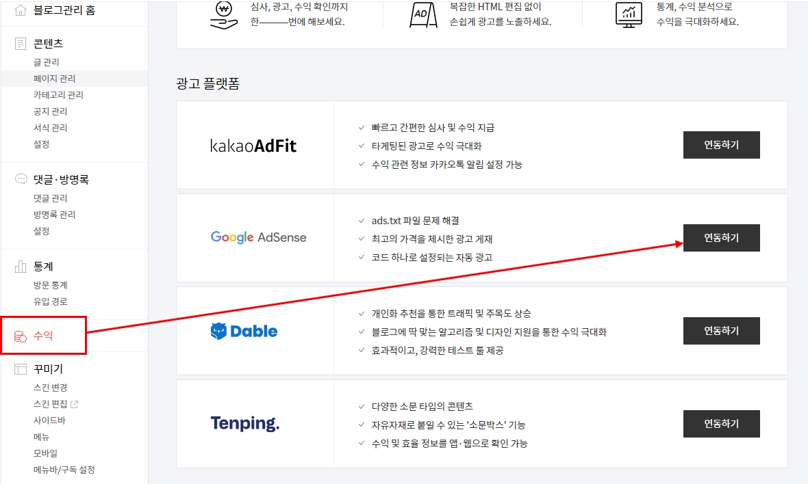Go to 방명록 관리
The image size is (808, 484).
pyautogui.click(x=54, y=215)
